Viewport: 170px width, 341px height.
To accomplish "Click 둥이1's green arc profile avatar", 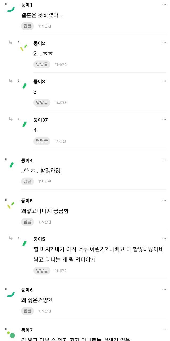I will pos(11,9).
